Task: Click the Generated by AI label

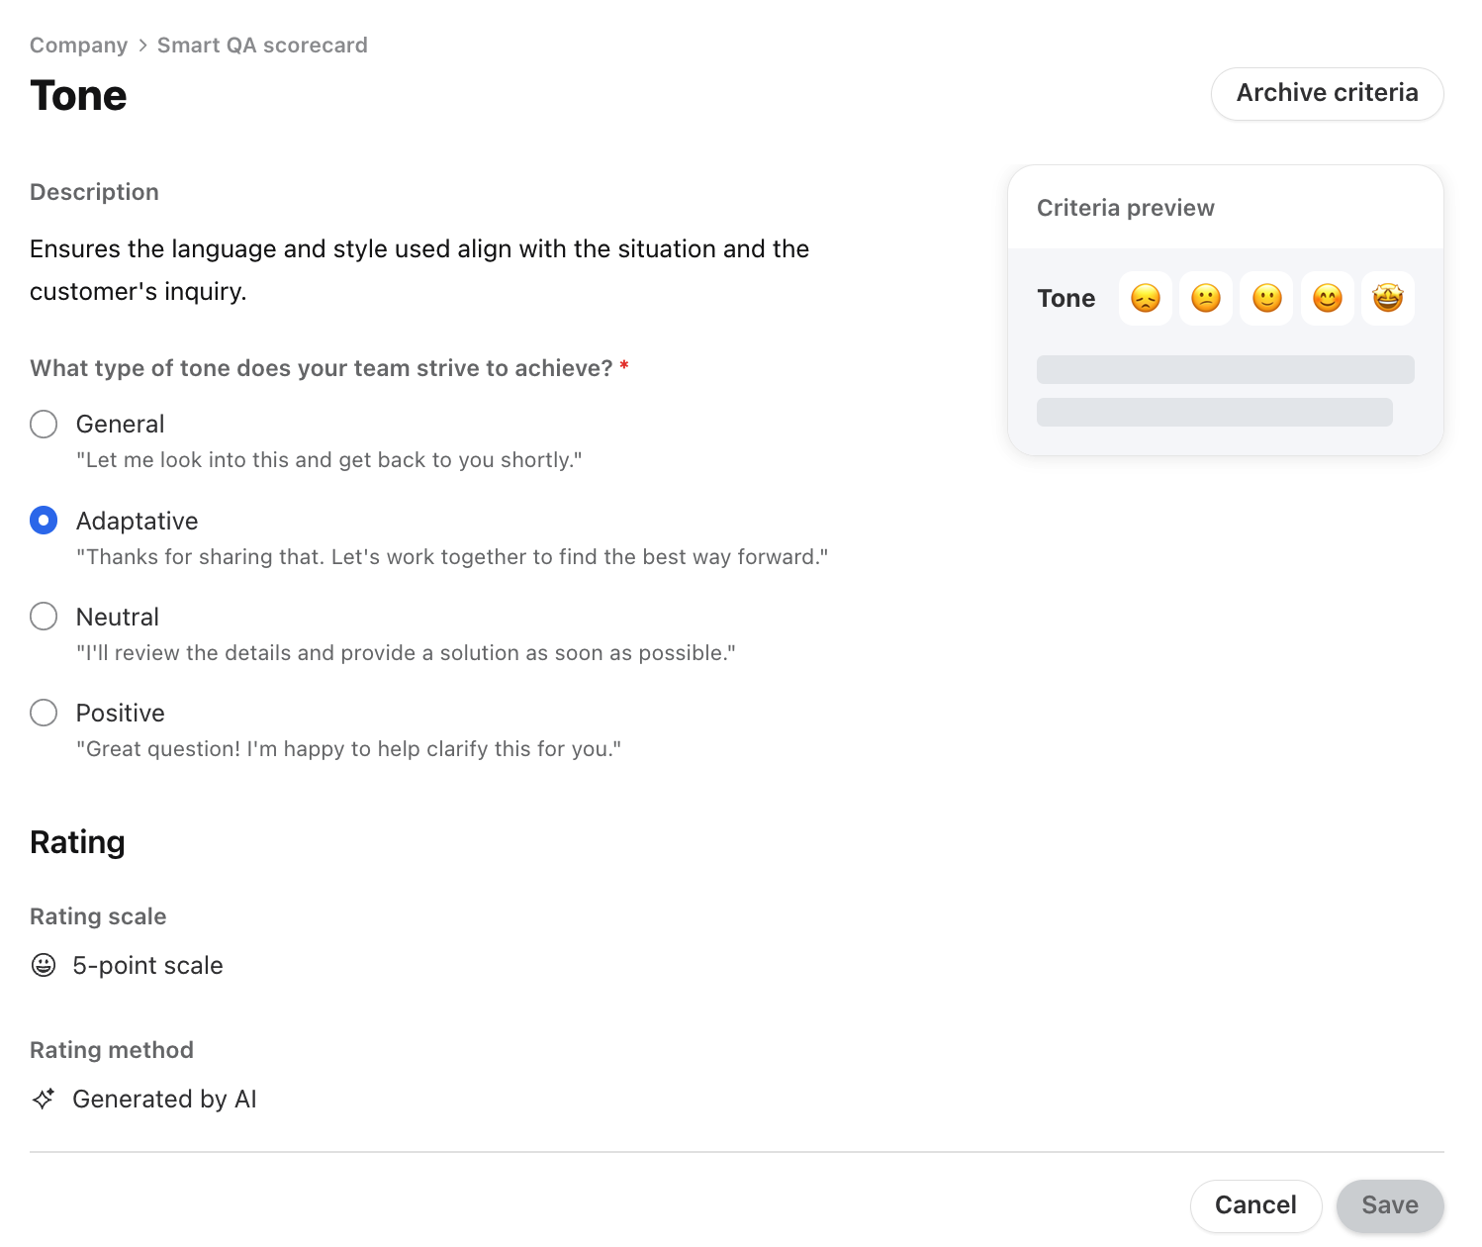Action: [164, 1099]
